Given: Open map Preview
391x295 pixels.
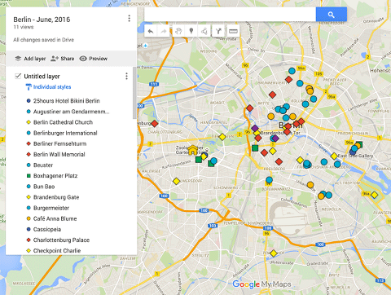Looking at the screenshot, I should coord(94,59).
